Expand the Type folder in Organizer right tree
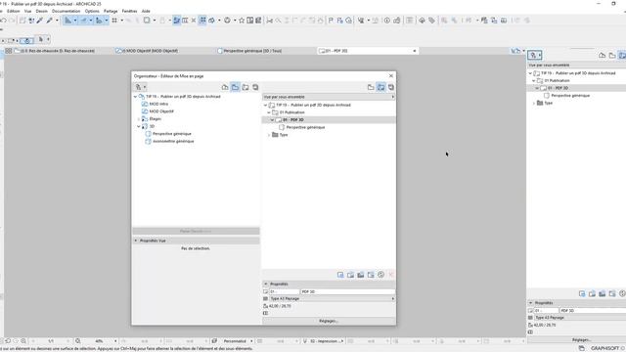The image size is (626, 352). 269,135
